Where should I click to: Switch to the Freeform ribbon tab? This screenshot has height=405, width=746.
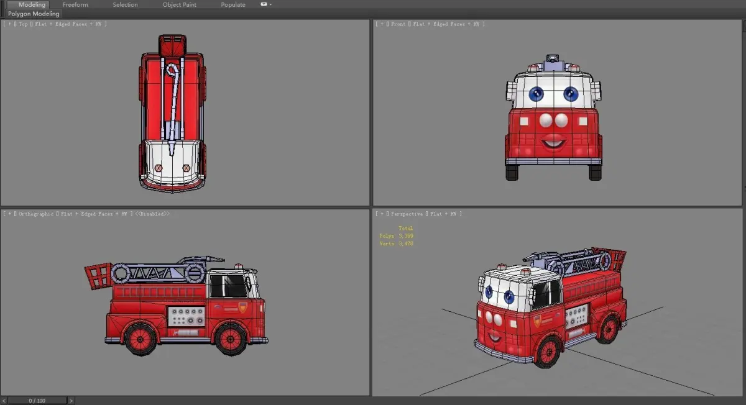coord(75,4)
